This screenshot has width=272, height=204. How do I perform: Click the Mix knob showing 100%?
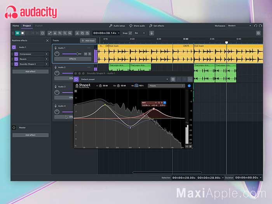[x=136, y=86]
